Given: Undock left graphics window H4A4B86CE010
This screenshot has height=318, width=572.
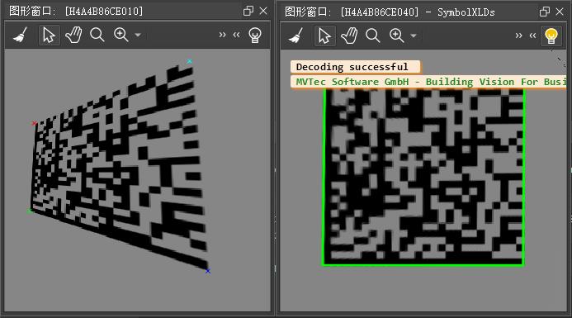Looking at the screenshot, I should (248, 11).
